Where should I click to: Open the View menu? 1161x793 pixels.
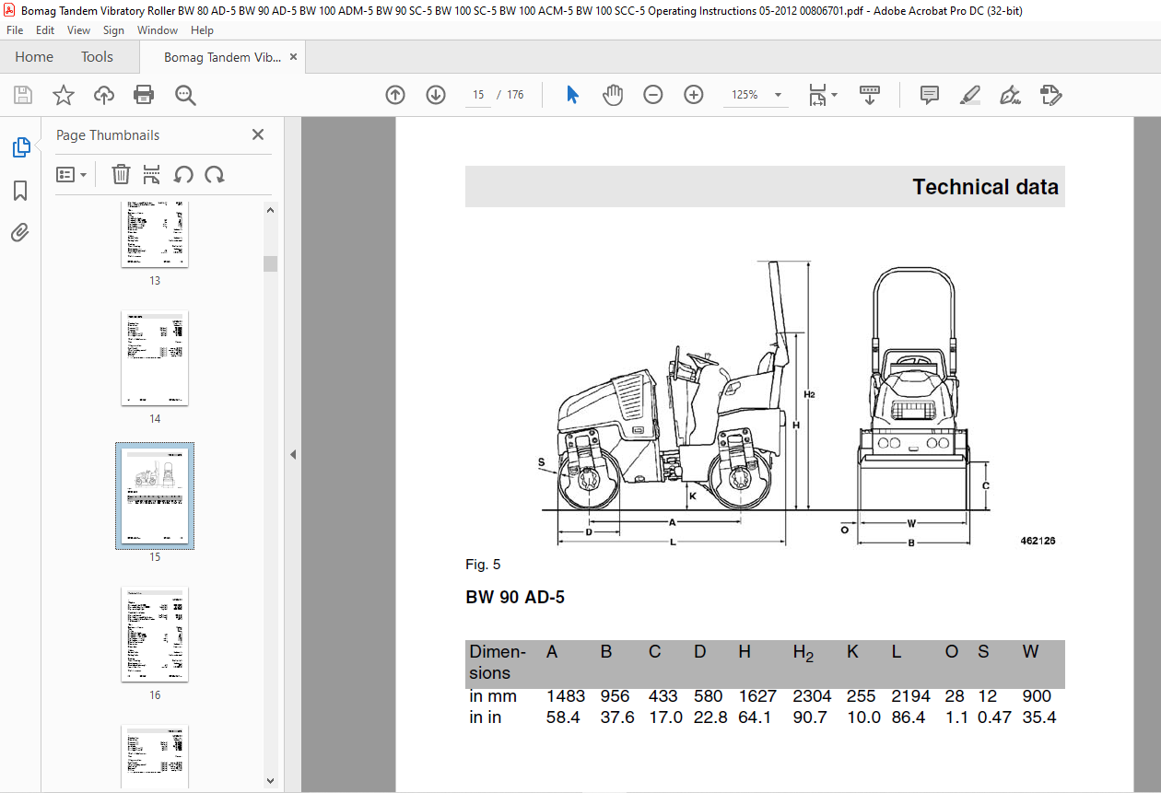pyautogui.click(x=78, y=30)
